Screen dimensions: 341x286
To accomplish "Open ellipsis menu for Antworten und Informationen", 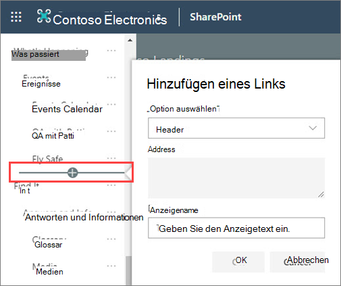I will click(x=111, y=212).
